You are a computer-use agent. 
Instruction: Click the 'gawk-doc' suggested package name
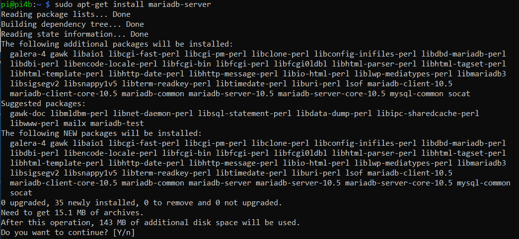point(28,114)
